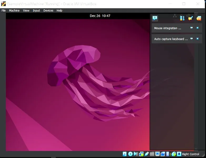This screenshot has width=206, height=158.
Task: Expand details of the Mouse integration notification
Action: point(192,28)
